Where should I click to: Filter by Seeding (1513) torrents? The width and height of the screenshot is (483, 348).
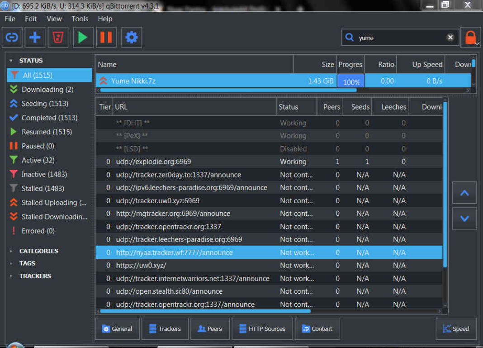[50, 104]
